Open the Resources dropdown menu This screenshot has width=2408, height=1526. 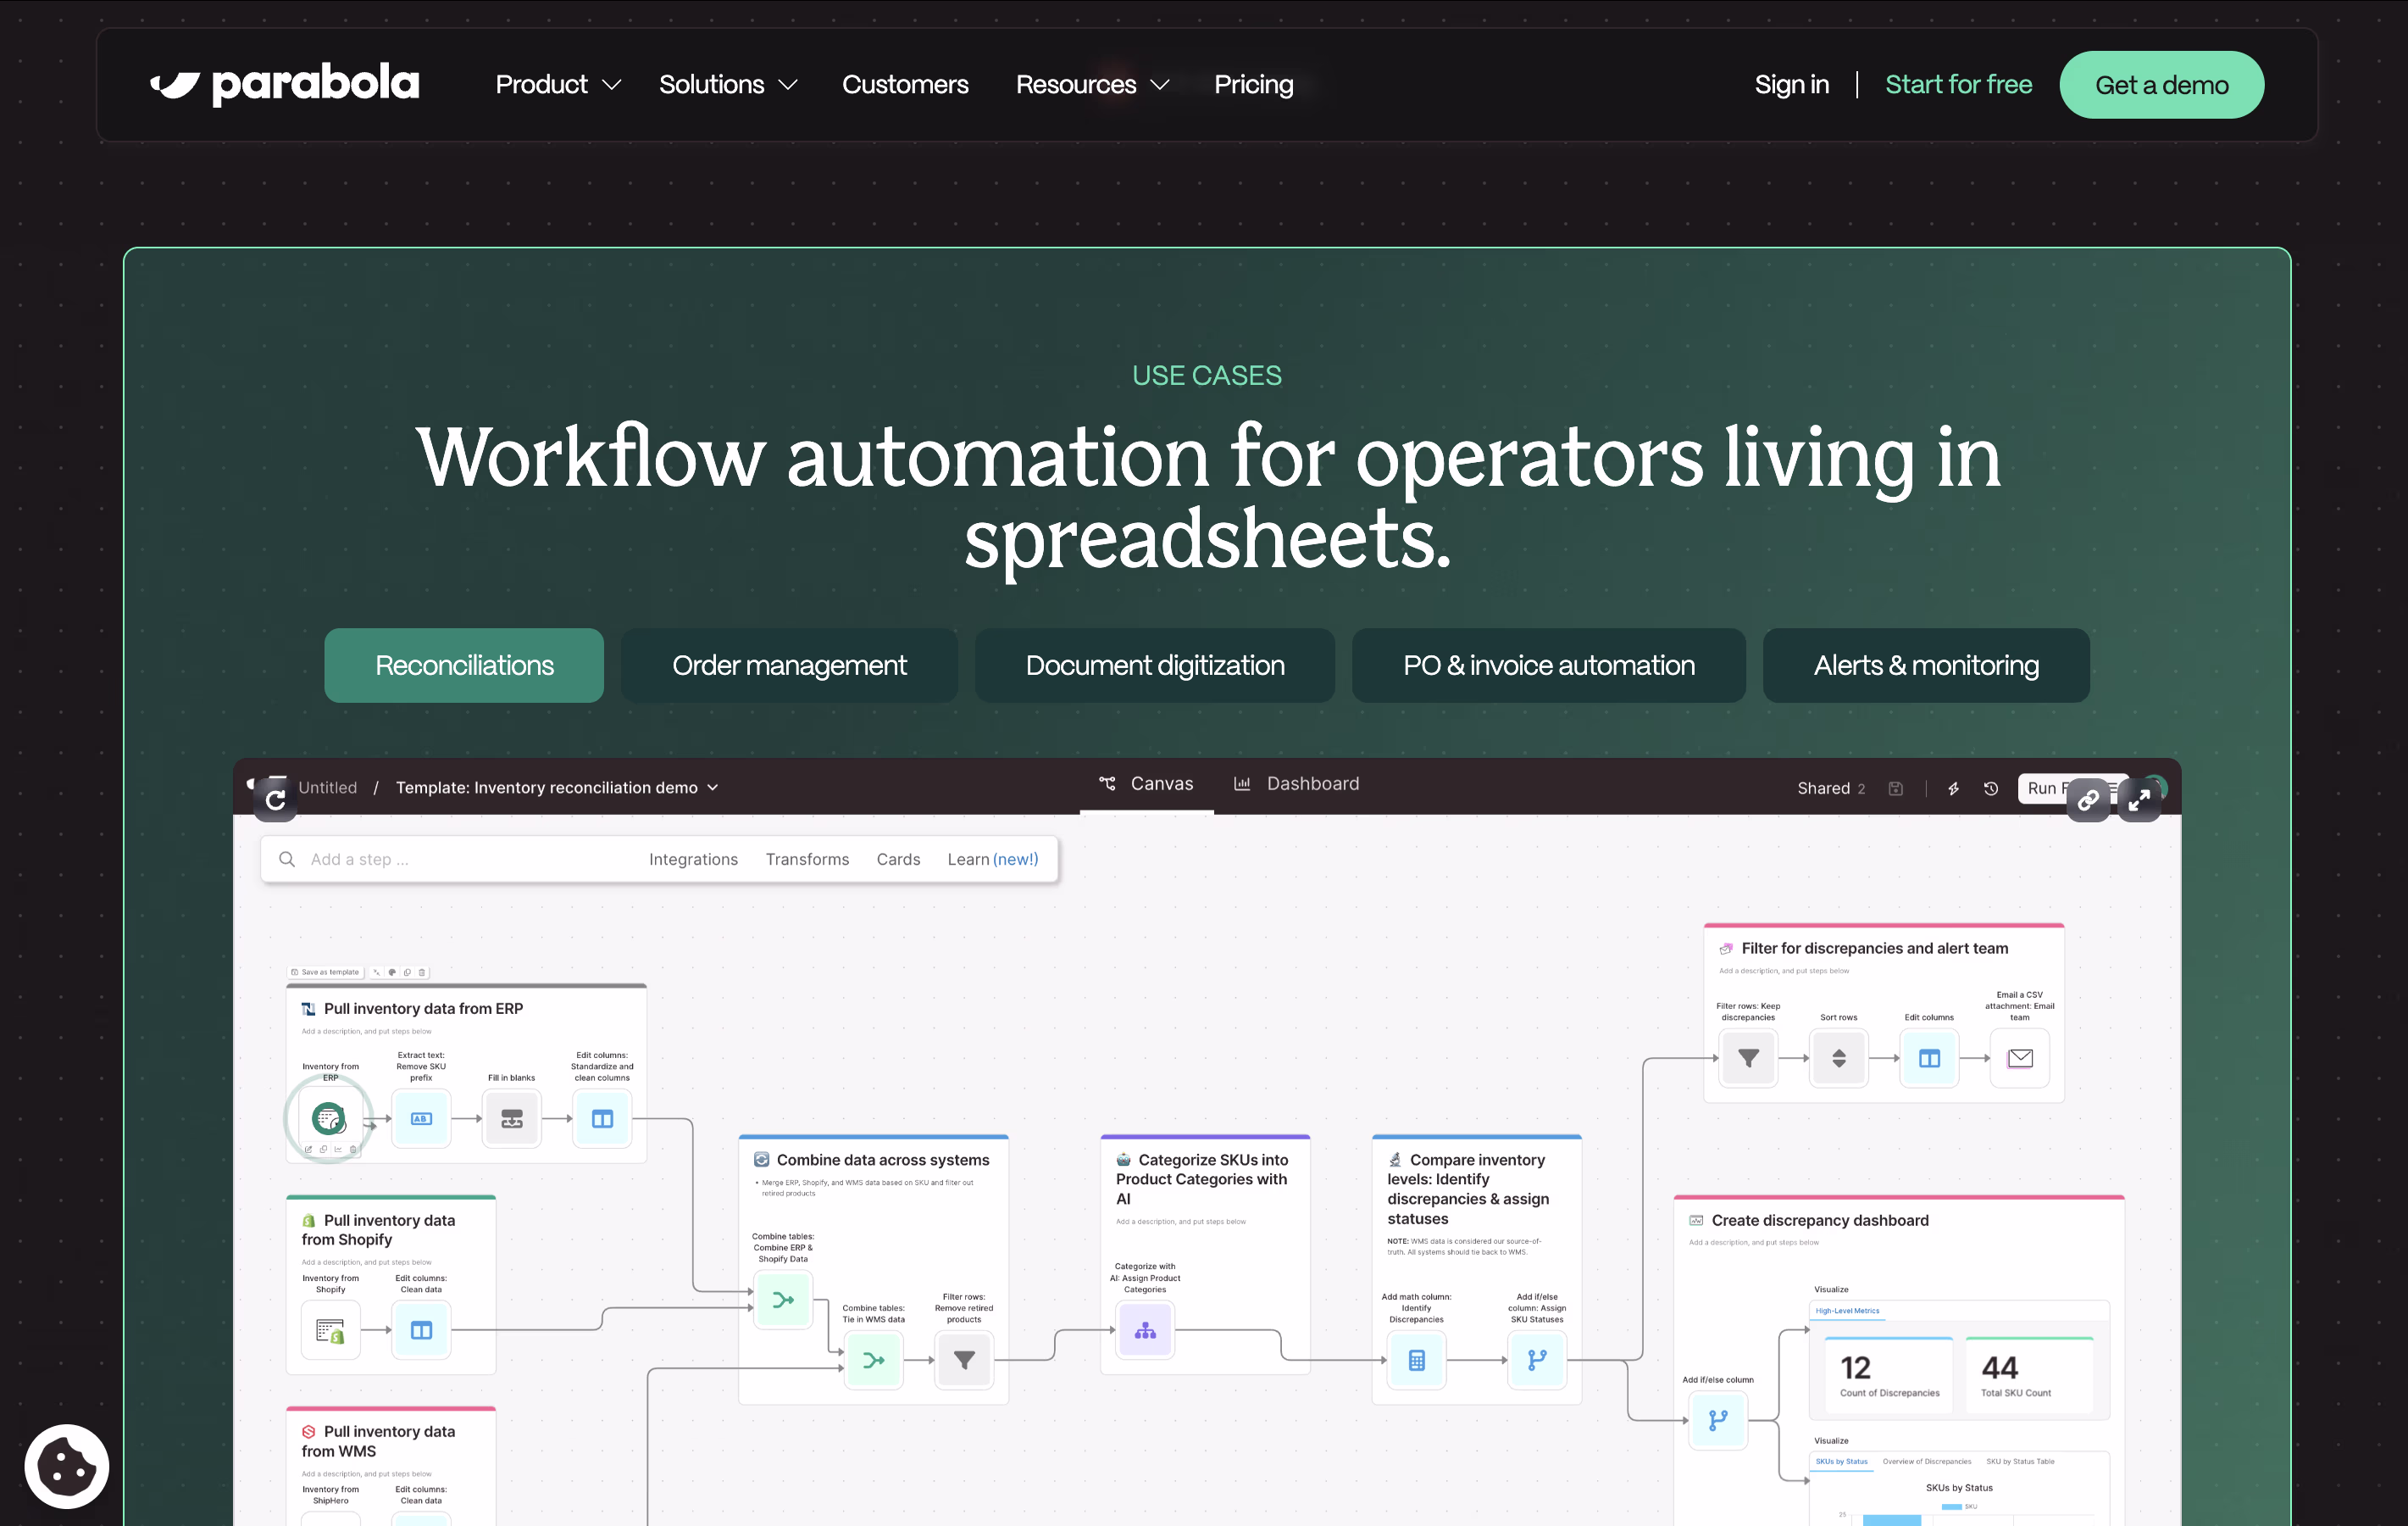coord(1091,85)
